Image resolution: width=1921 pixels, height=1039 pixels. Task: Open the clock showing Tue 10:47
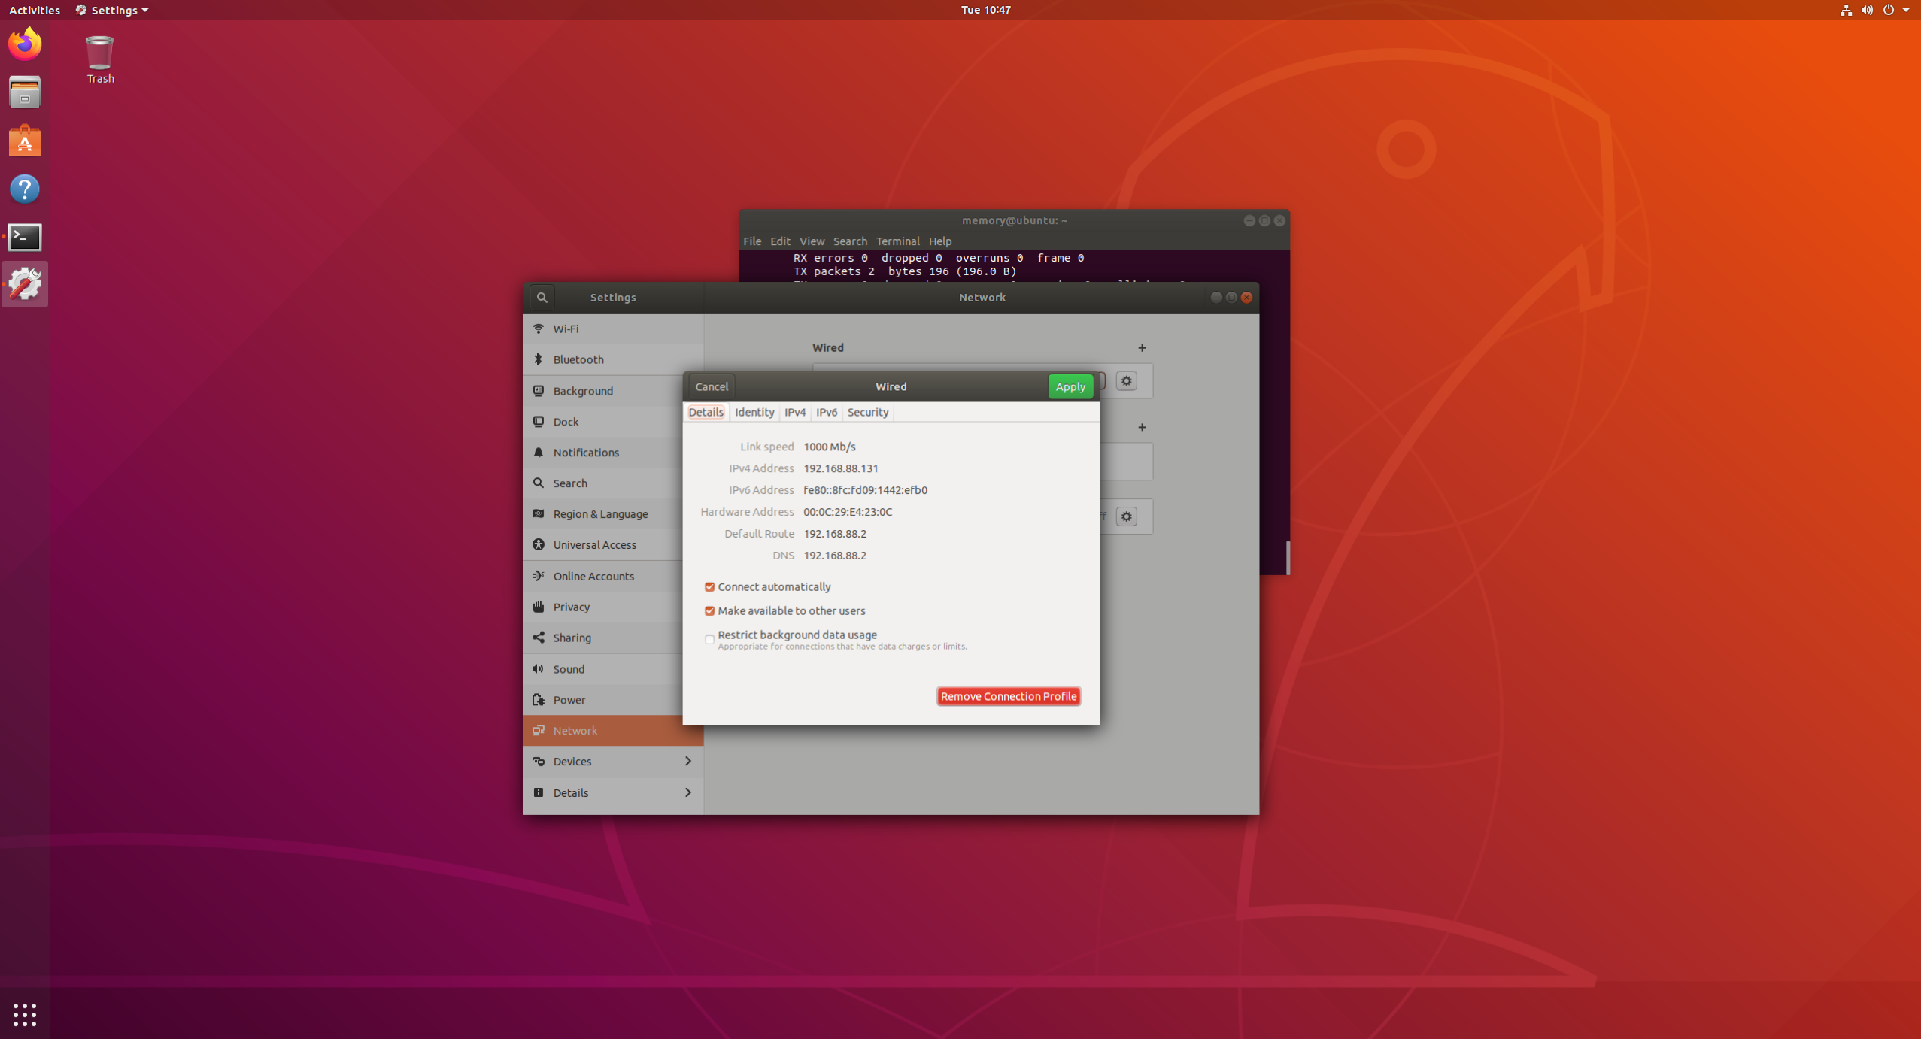(x=985, y=10)
